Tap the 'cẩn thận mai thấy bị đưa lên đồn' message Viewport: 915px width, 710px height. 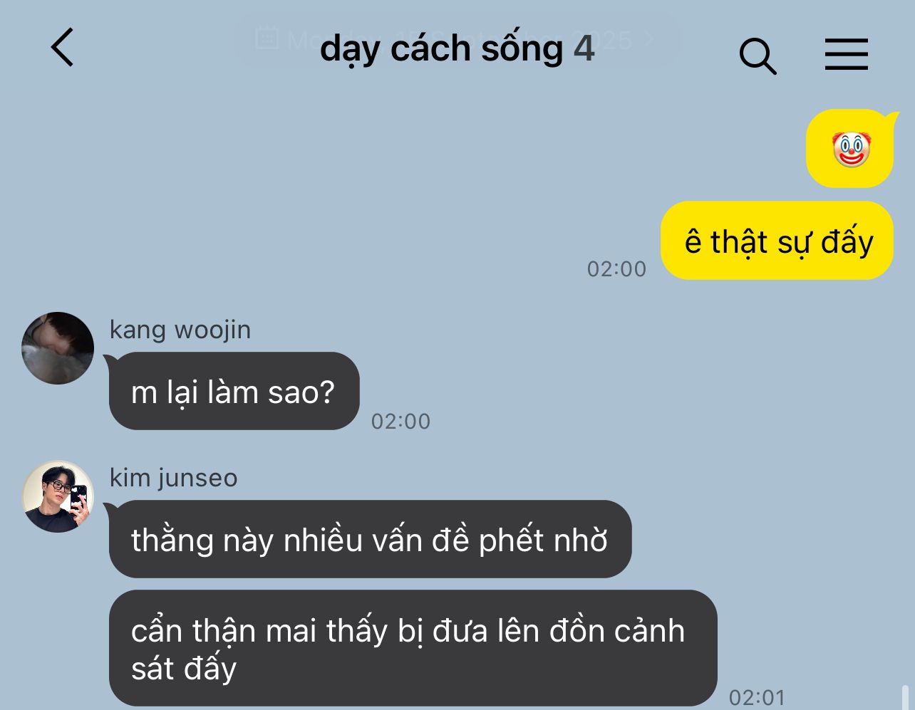coord(413,648)
